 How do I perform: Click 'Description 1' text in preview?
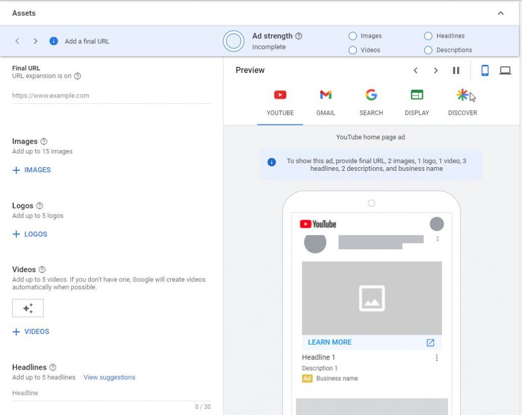pyautogui.click(x=320, y=368)
